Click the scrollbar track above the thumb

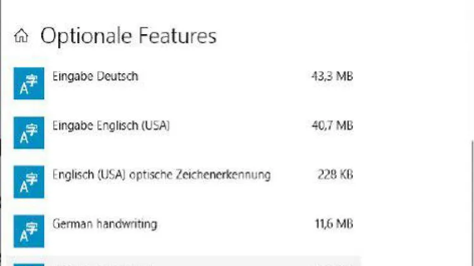coord(472,70)
